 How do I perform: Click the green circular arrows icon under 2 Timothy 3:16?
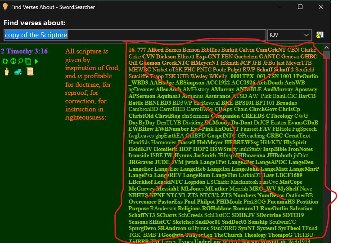click(5, 62)
